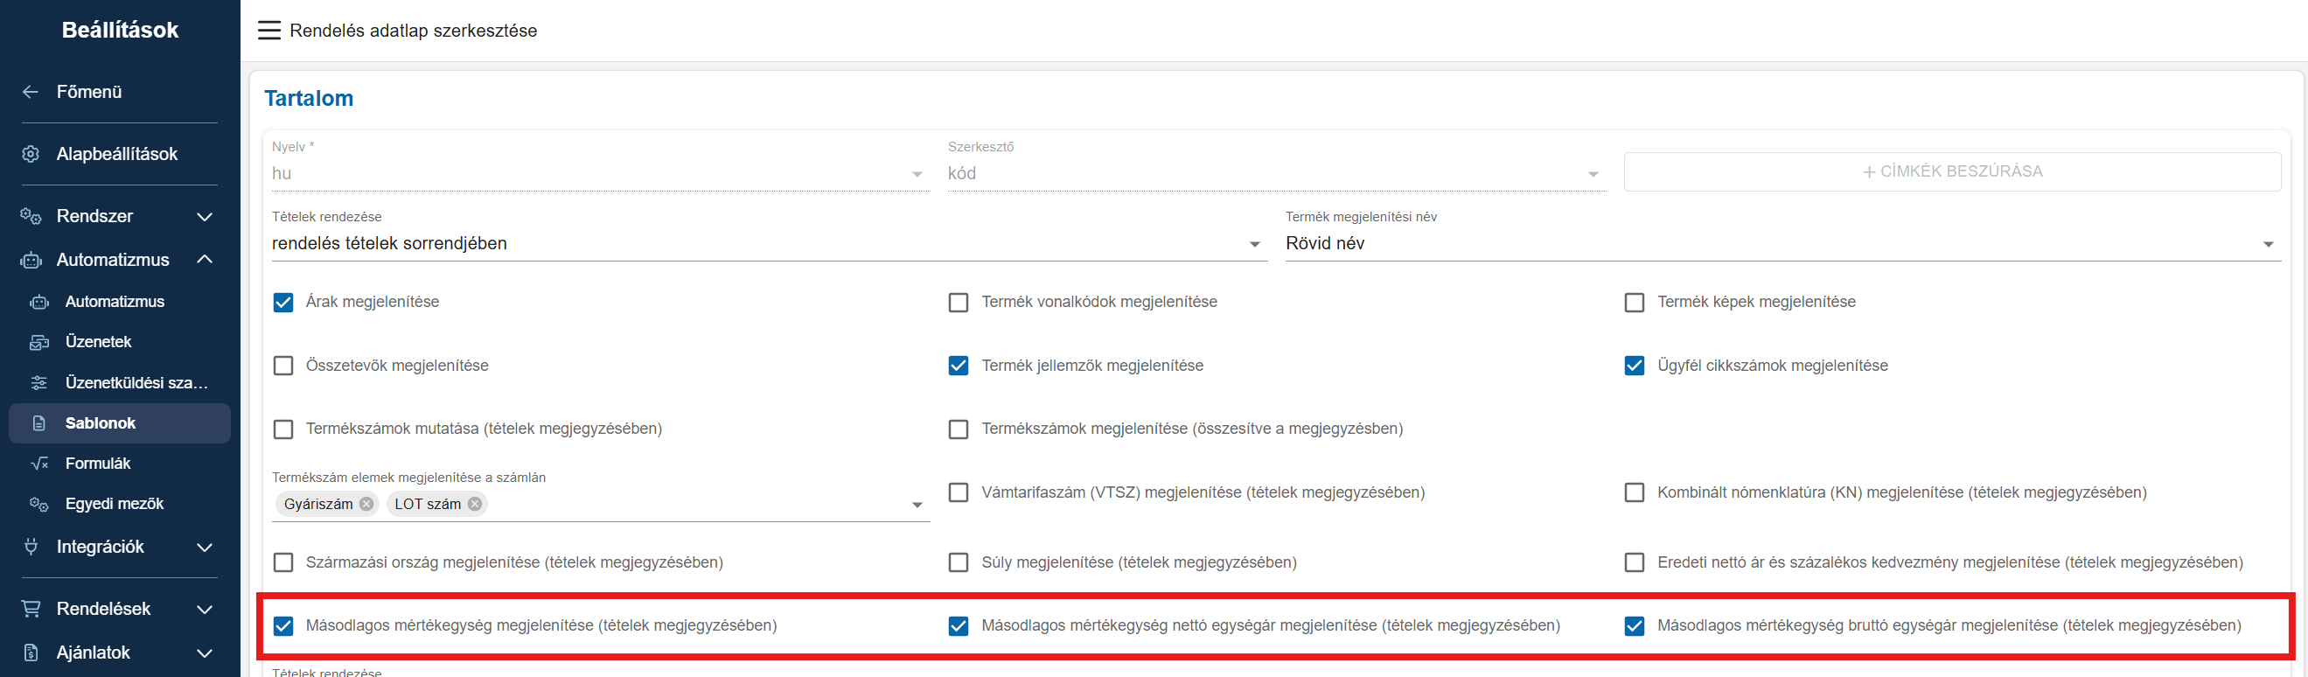Select Sablonok menu item
This screenshot has height=677, width=2308.
point(120,422)
